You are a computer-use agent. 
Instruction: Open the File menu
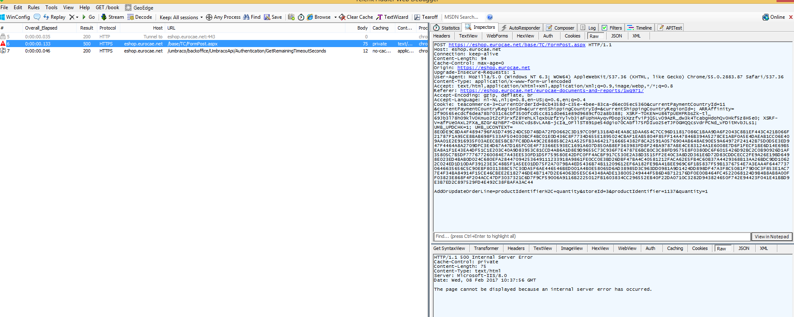pos(5,7)
